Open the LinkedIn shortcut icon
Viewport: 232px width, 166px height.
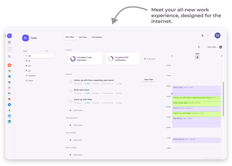9,121
